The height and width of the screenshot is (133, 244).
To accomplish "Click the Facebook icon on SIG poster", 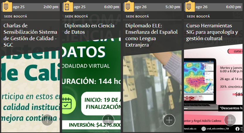I will (x=237, y=129).
